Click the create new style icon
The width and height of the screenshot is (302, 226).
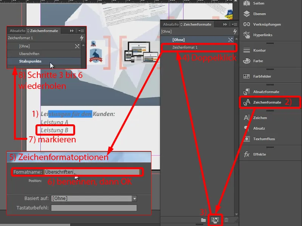(215, 220)
